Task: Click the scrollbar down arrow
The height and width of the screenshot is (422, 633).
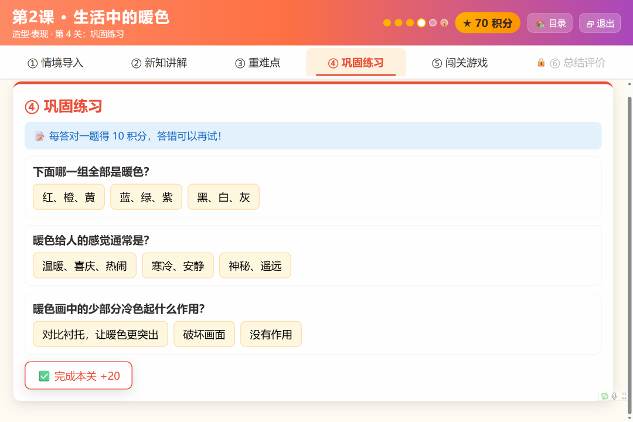Action: (629, 418)
